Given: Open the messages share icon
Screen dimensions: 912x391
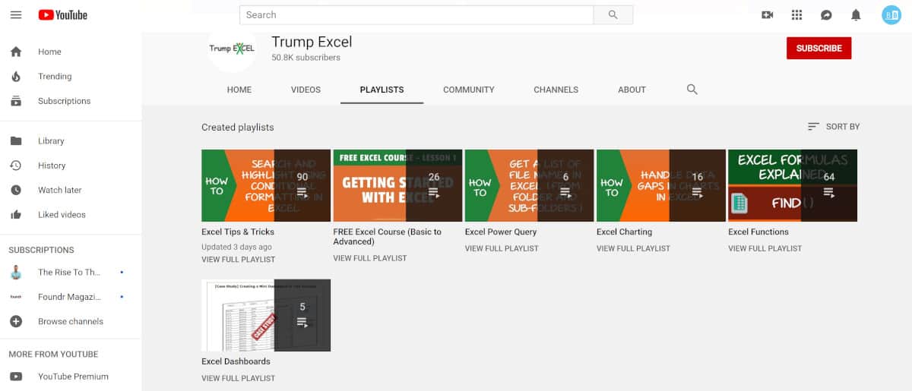Looking at the screenshot, I should (826, 14).
